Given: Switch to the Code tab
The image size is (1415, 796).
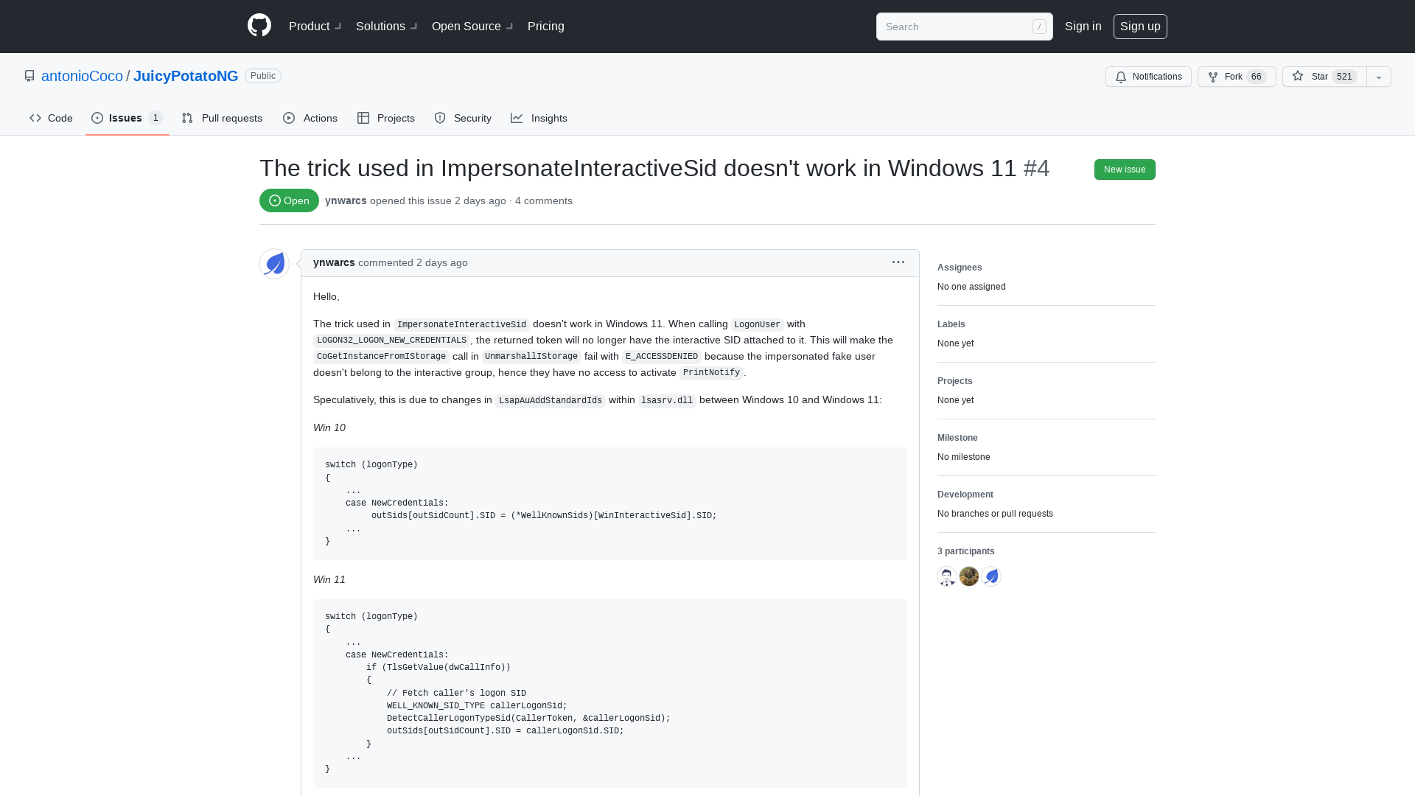Looking at the screenshot, I should pos(50,118).
